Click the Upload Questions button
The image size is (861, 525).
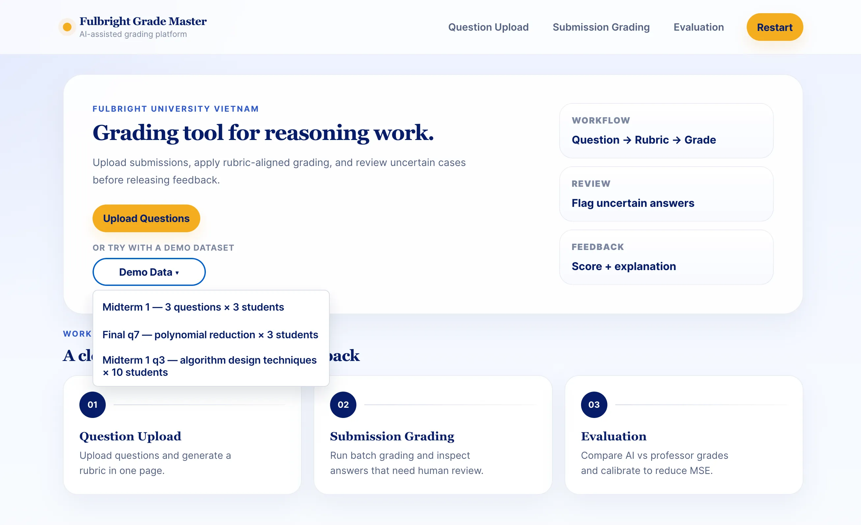(x=146, y=218)
